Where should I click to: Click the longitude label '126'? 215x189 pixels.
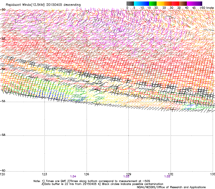(87, 174)
